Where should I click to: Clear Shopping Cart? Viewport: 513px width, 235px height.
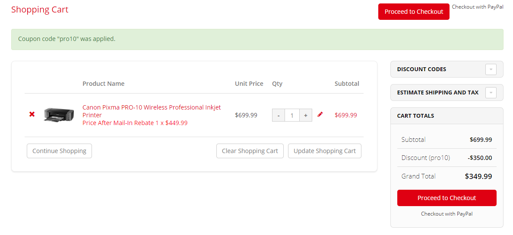[250, 151]
